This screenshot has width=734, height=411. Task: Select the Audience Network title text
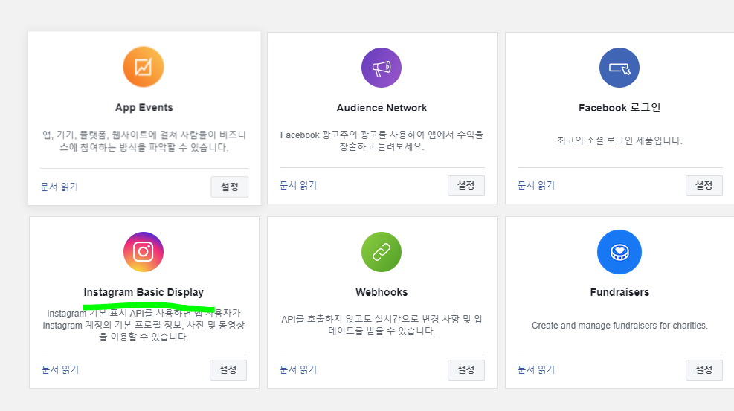[x=382, y=108]
